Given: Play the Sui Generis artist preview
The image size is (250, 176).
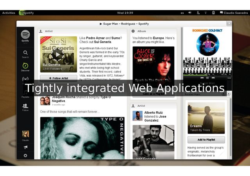Looking at the screenshot, I should tap(58, 55).
